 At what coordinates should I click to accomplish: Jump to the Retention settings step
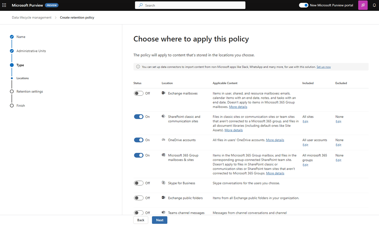pos(30,92)
